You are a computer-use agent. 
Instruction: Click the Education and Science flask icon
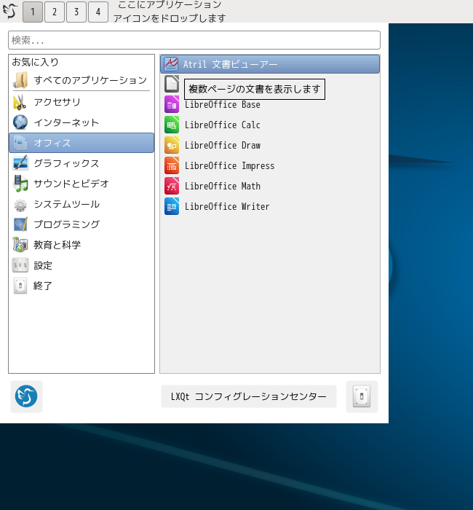[20, 245]
